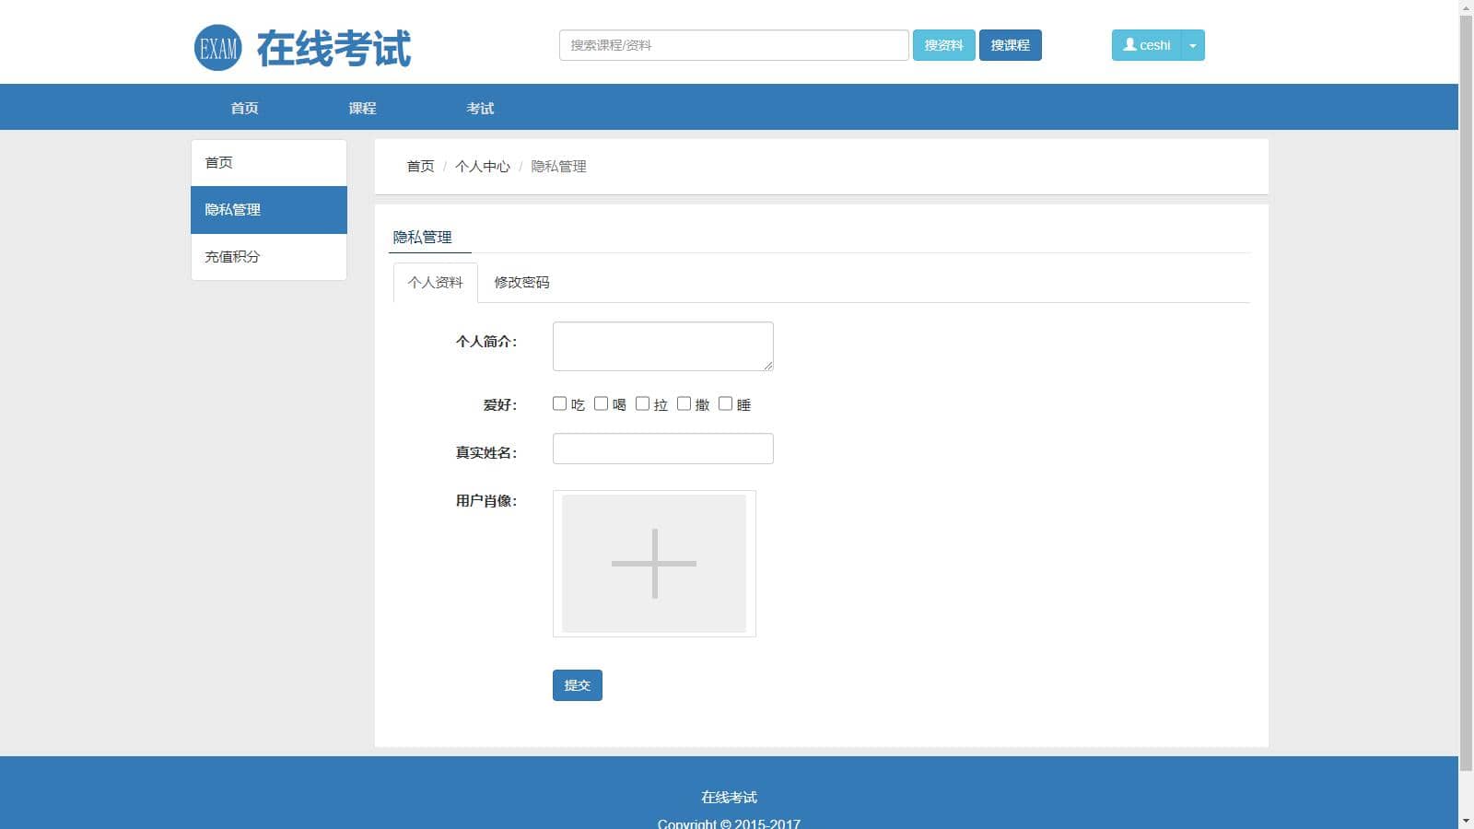
Task: Focus the 真实姓名 text input field
Action: pos(662,449)
